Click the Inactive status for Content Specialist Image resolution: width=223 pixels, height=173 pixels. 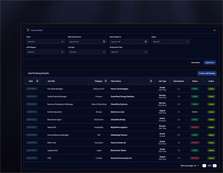[195, 112]
